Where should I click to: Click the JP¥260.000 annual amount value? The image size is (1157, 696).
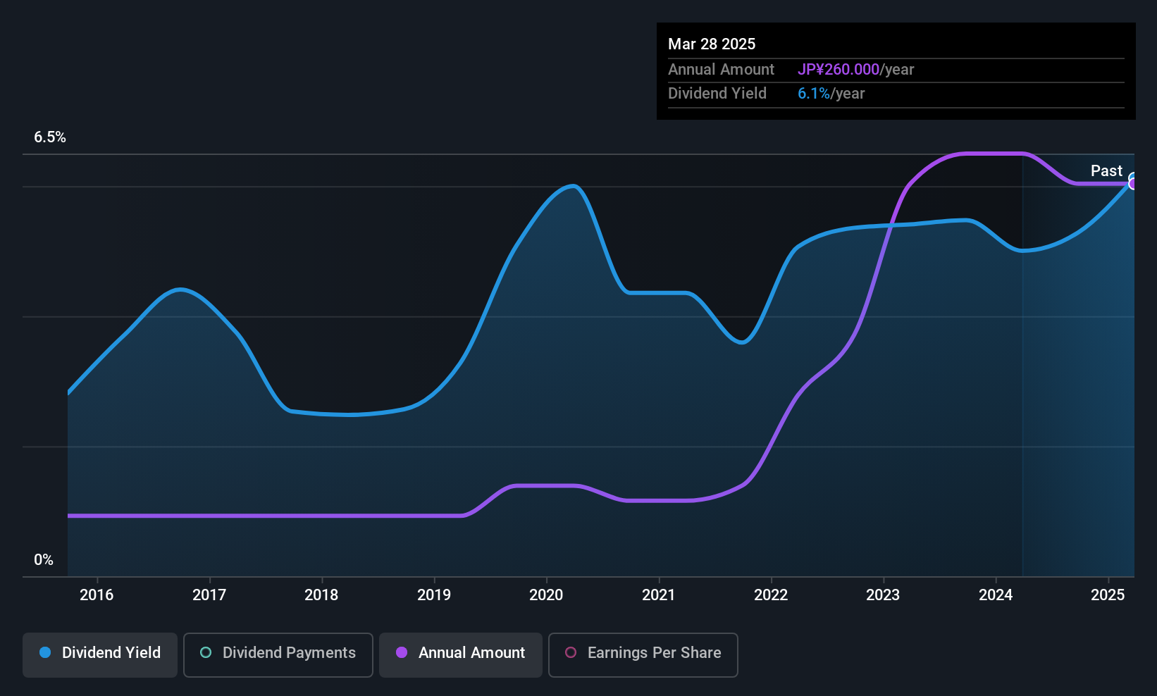click(838, 69)
